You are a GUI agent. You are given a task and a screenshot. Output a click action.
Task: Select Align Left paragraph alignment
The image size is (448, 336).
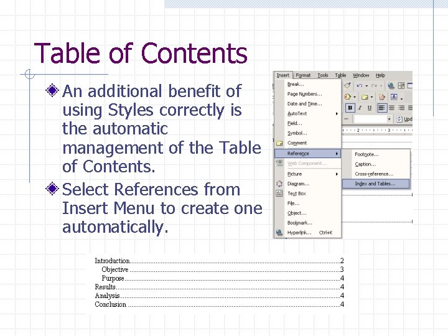(383, 108)
